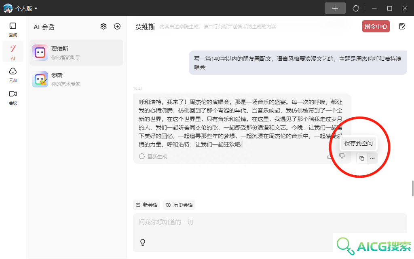Screen dimensions: 414x259
Task: Click the 问我你想知道的一切 input box
Action: pyautogui.click(x=270, y=233)
